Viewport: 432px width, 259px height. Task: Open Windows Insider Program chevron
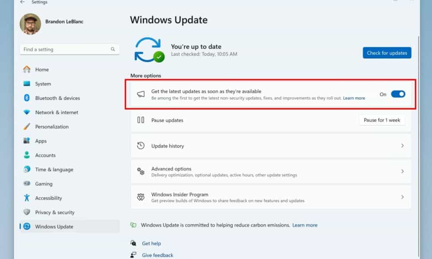402,197
